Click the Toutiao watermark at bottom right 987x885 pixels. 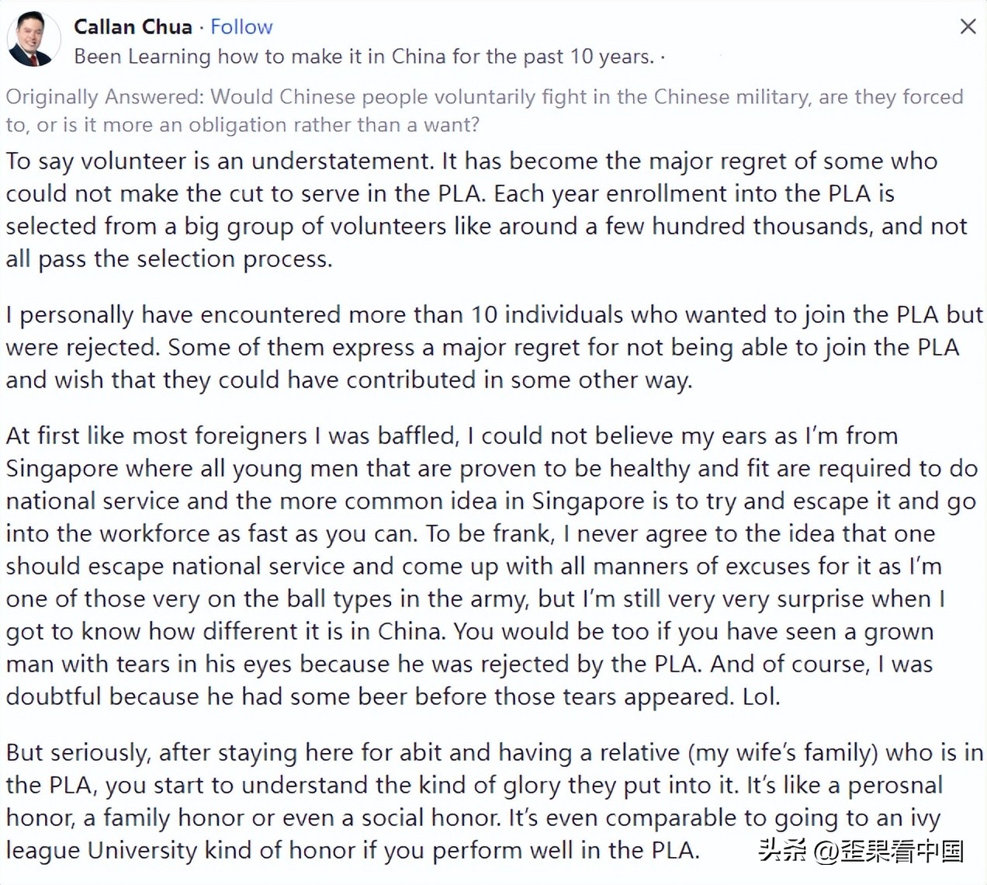coord(861,851)
